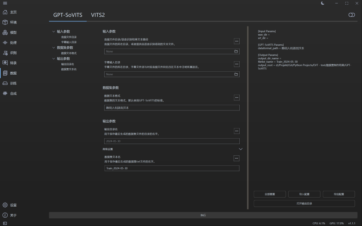Open the 环境 environment page
The image size is (362, 226).
click(10, 22)
